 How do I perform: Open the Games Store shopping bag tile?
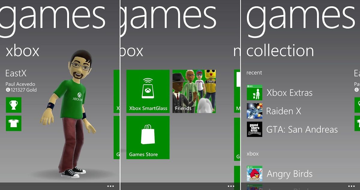coord(148,137)
